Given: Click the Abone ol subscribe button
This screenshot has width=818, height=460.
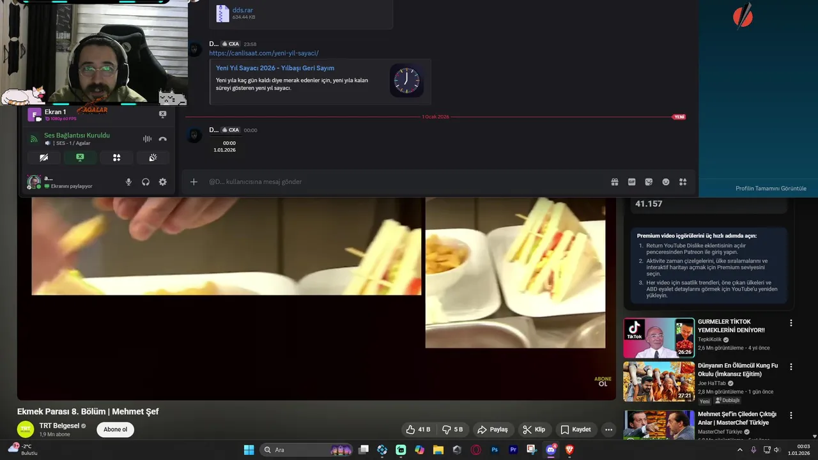Looking at the screenshot, I should [116, 429].
